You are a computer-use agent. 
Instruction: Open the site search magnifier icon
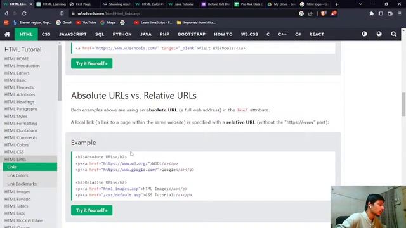pyautogui.click(x=393, y=34)
